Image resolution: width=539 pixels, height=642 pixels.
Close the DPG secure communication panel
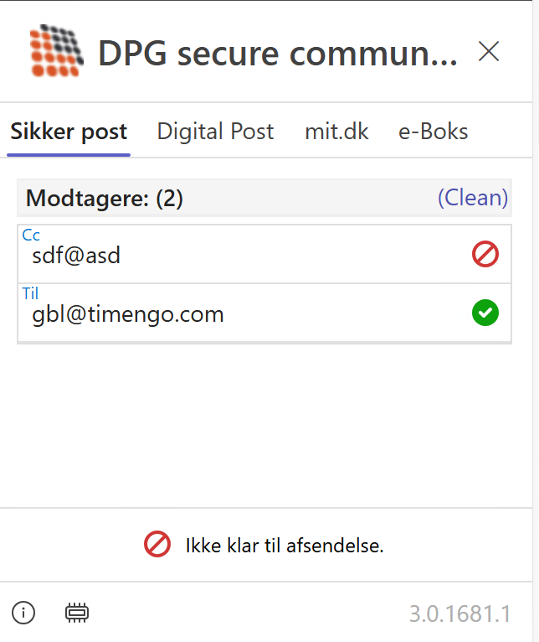click(489, 52)
